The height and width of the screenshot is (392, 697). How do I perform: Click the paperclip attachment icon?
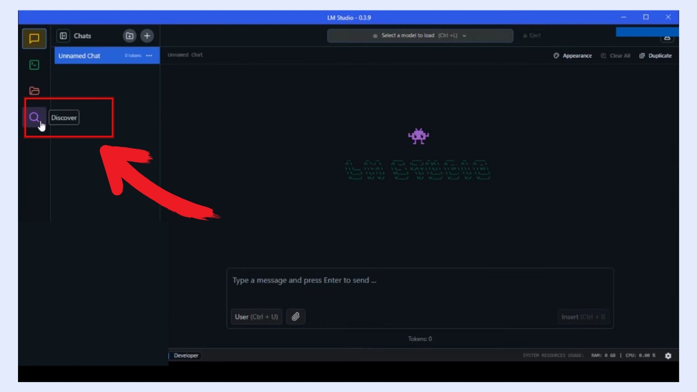click(x=296, y=317)
